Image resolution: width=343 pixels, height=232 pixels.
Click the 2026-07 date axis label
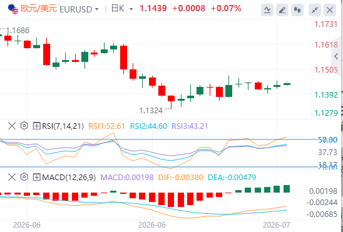tap(277, 224)
